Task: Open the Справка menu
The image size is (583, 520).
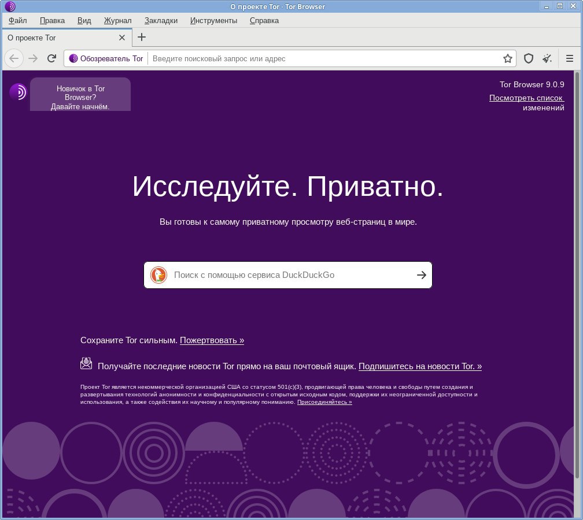Action: (264, 20)
